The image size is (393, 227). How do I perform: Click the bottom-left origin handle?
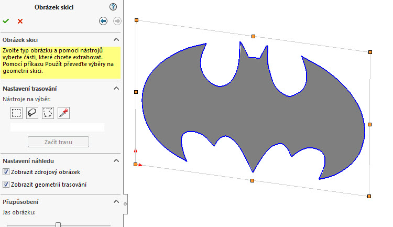(x=135, y=164)
